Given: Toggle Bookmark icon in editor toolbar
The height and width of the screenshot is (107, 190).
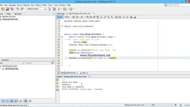Looking at the screenshot, I should point(112,17).
